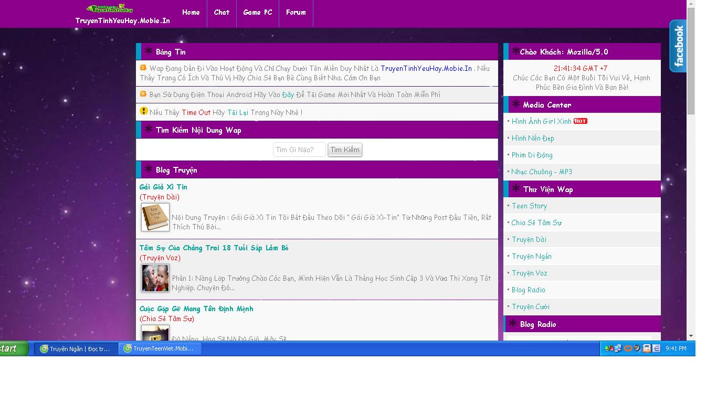Open the Truyện Voz category link
The width and height of the screenshot is (717, 403).
coord(530,273)
